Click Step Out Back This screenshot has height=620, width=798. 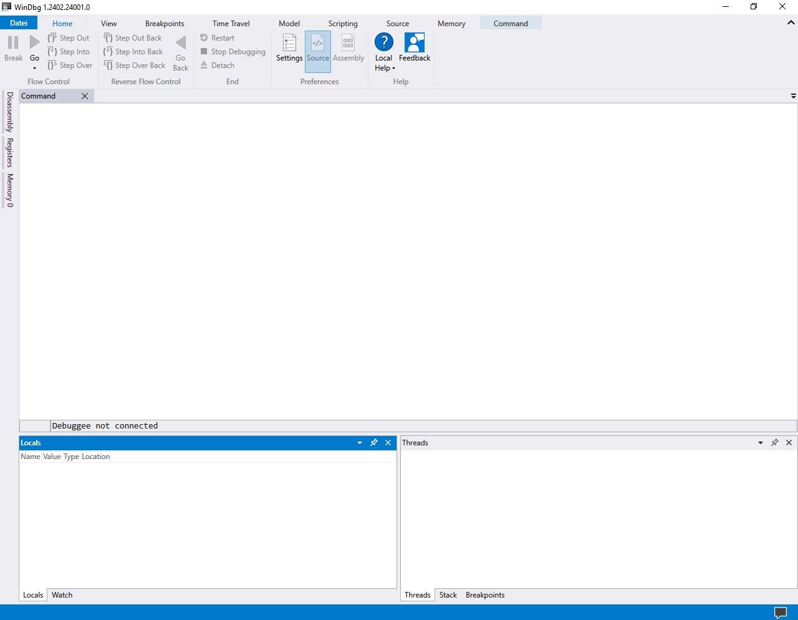click(x=133, y=38)
